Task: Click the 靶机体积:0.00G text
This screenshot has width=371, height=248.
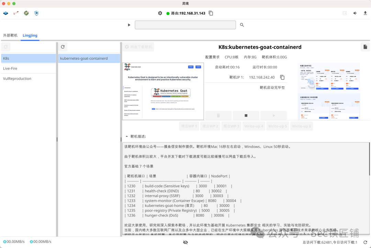Action: (x=274, y=57)
